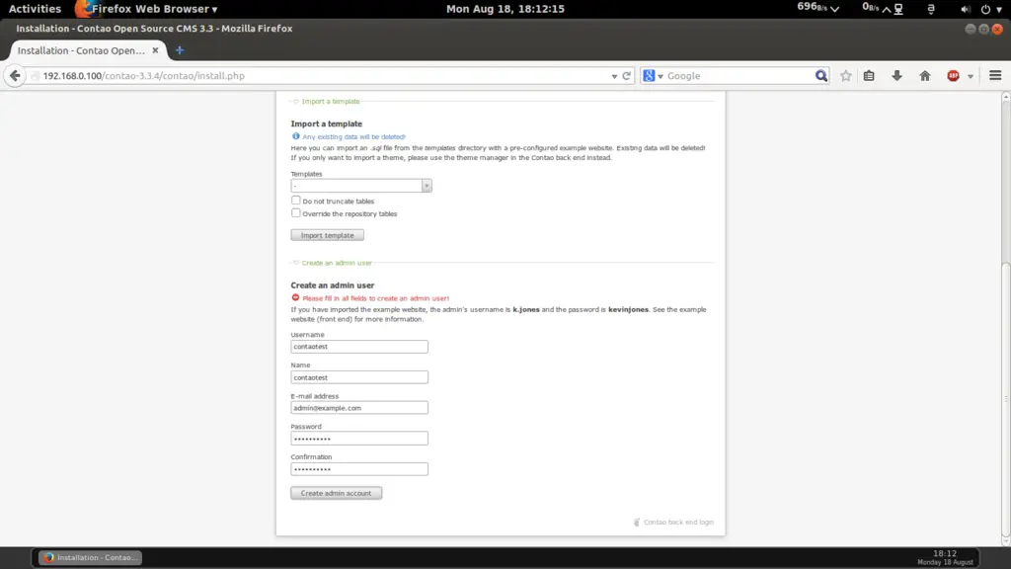Screen dimensions: 1011x569
Task: Click the Google search engine icon
Action: [x=649, y=75]
